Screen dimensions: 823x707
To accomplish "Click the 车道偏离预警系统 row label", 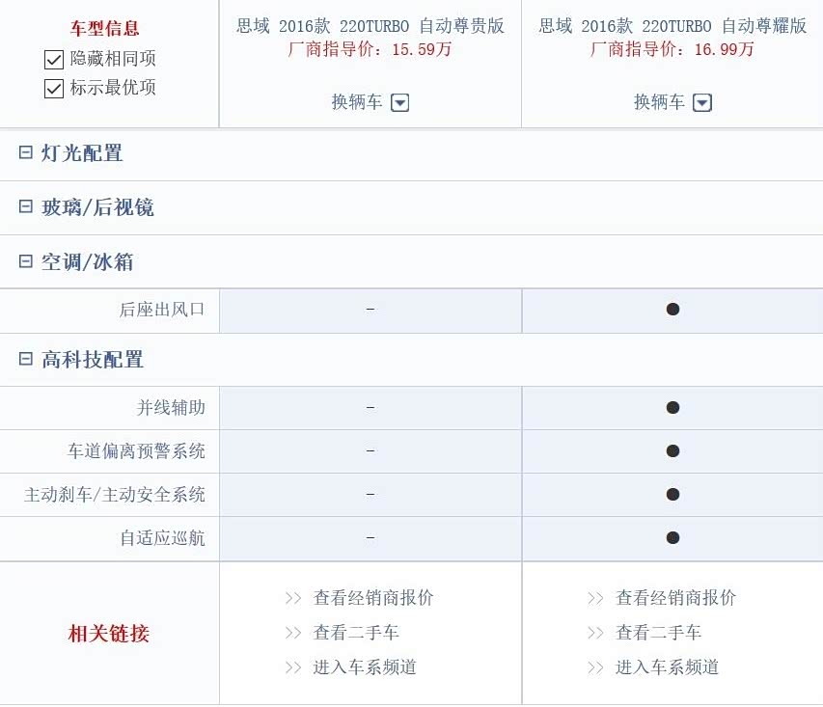I will [136, 451].
